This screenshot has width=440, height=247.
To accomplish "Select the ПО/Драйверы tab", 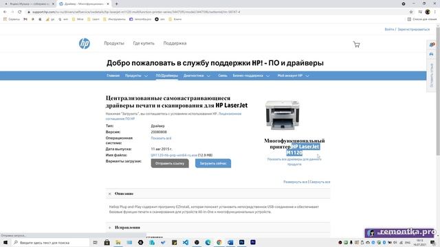I will click(x=167, y=75).
